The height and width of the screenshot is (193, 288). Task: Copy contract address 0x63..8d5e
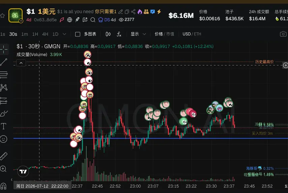pos(45,20)
